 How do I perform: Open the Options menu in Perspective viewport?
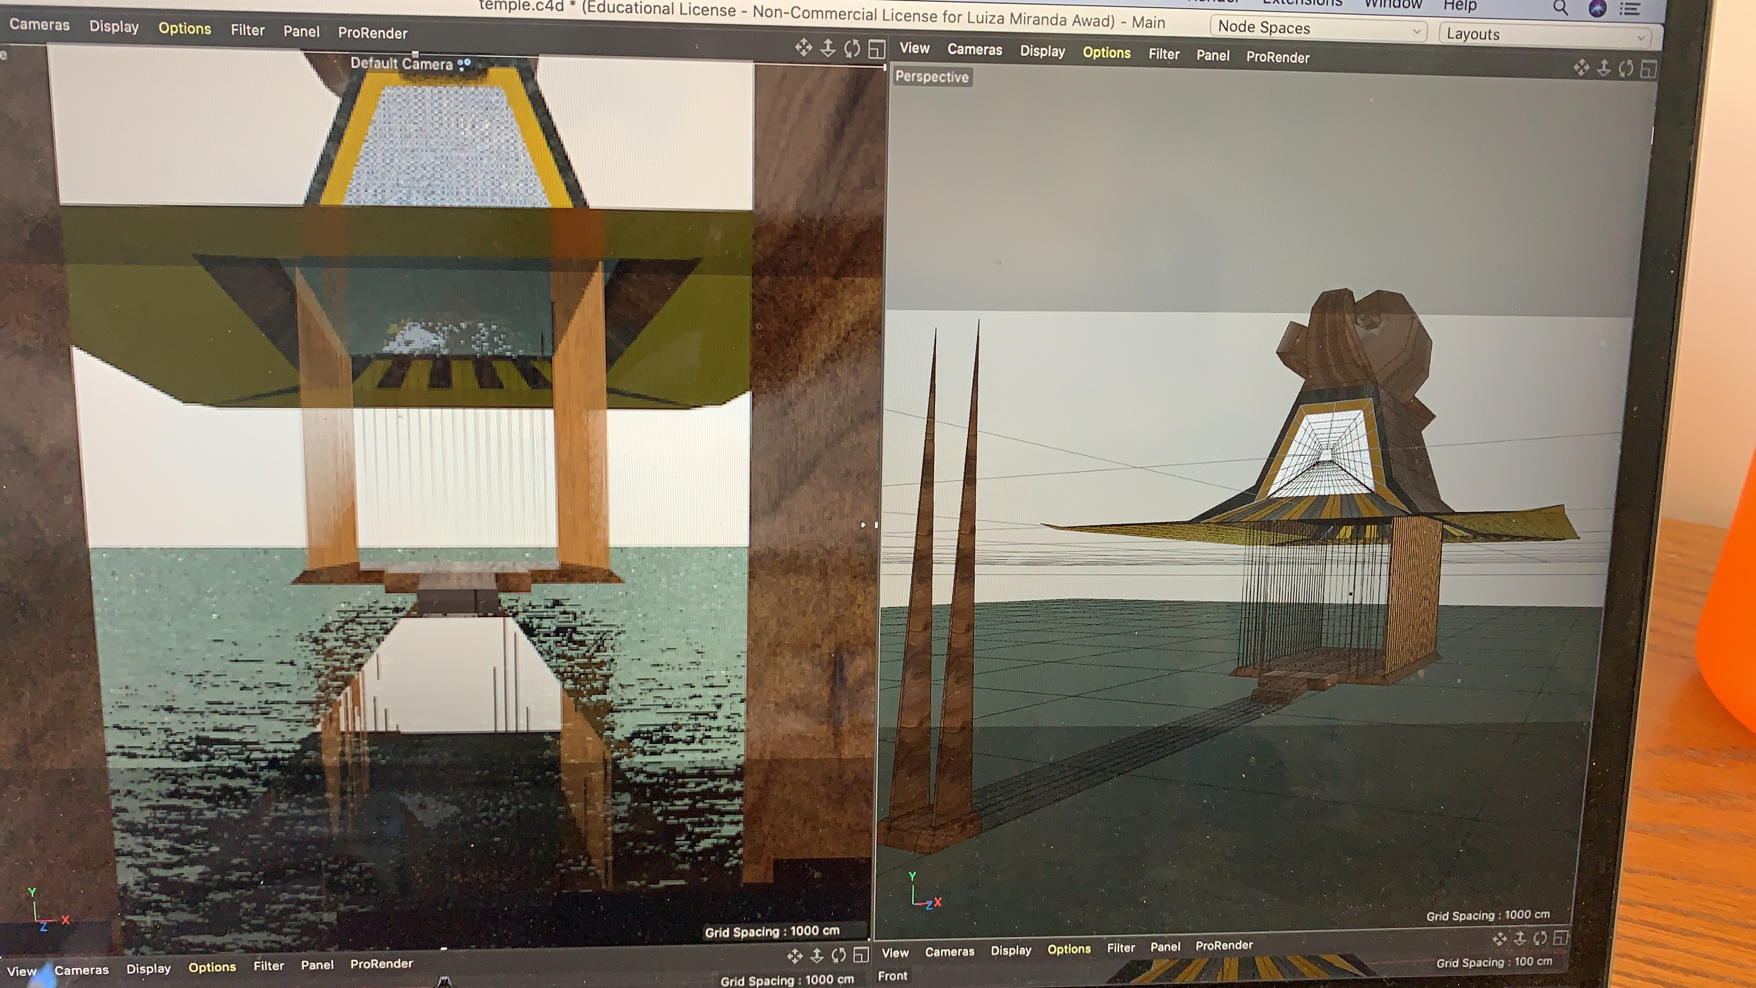(1106, 53)
